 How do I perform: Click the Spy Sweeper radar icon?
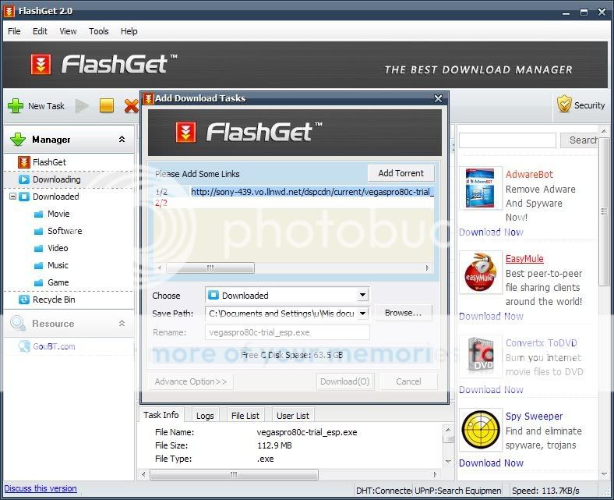pos(481,430)
